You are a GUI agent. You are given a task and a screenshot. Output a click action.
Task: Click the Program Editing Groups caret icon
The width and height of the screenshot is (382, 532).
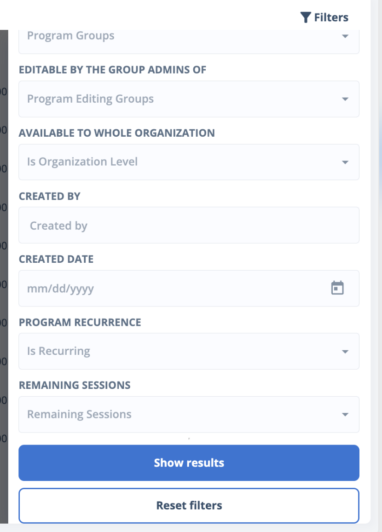point(345,99)
